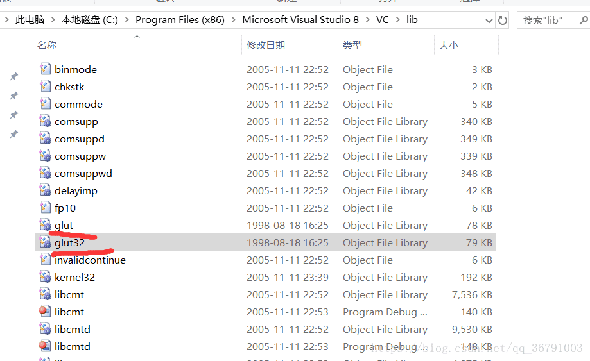The image size is (590, 361).
Task: Click the libcmt Object File Library icon
Action: pos(45,294)
